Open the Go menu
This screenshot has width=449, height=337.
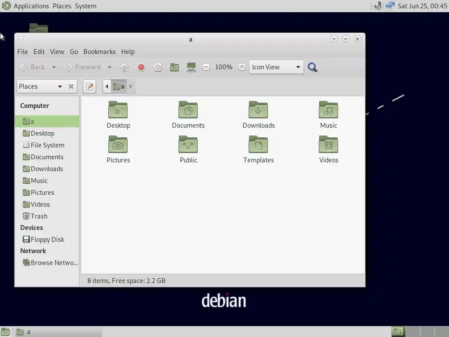pyautogui.click(x=74, y=52)
